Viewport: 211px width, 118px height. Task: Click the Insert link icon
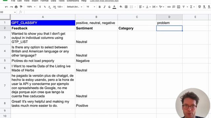point(169,7)
